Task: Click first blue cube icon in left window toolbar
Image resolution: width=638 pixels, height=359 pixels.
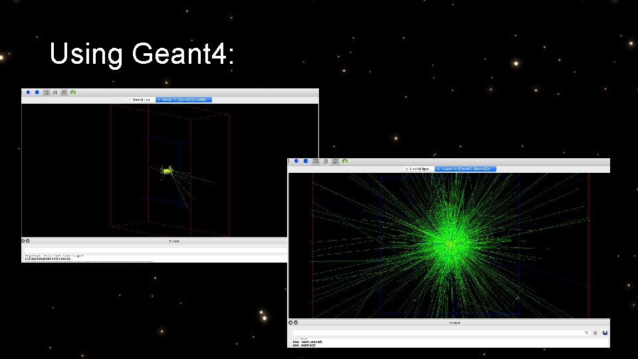Action: [28, 92]
